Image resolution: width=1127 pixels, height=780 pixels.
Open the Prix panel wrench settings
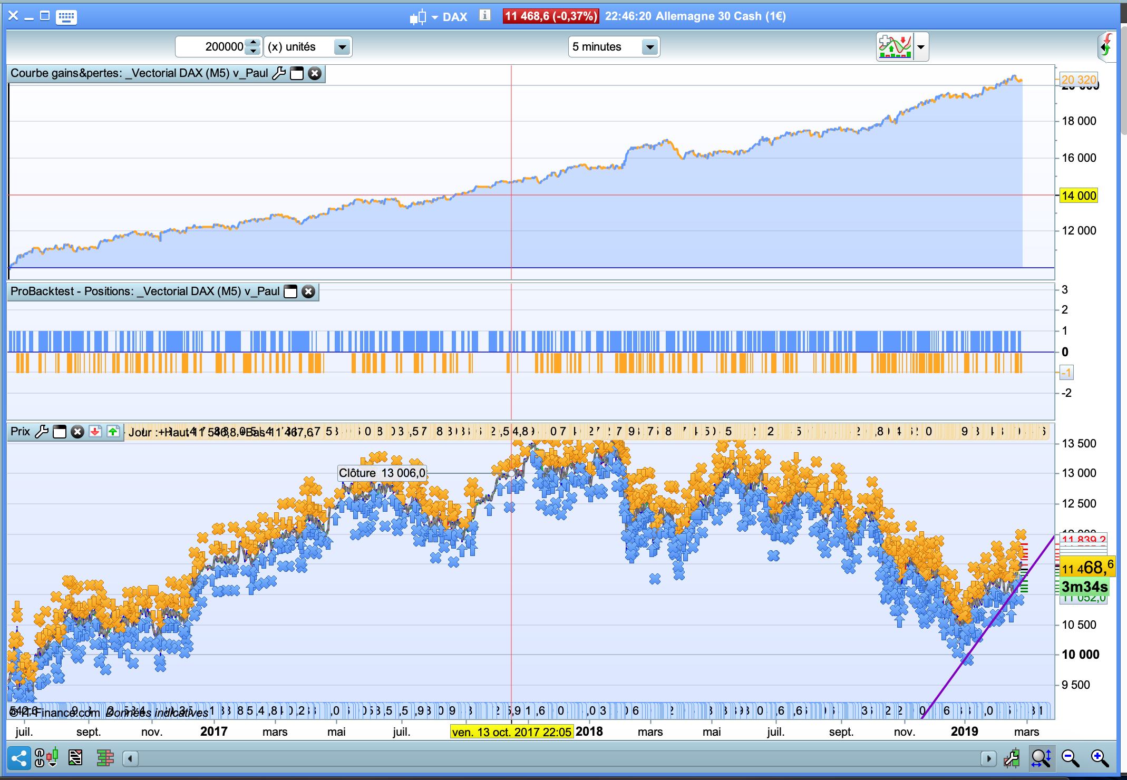tap(41, 432)
